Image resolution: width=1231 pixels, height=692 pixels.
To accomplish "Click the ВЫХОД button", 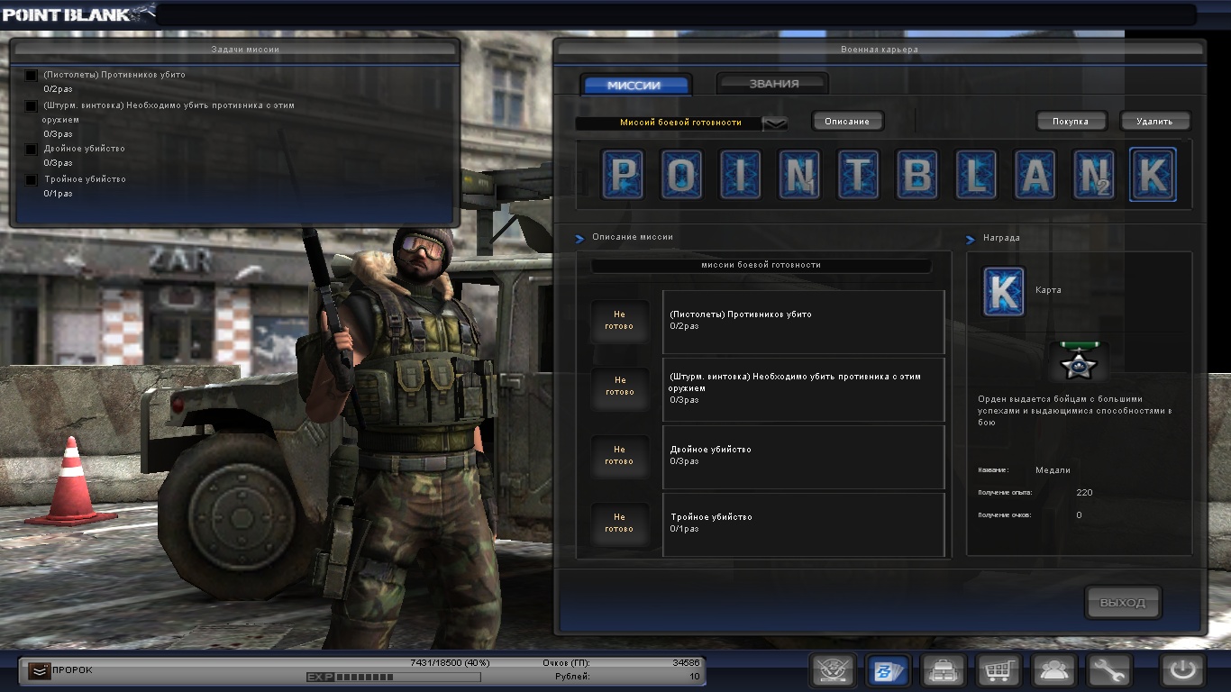I will [x=1123, y=603].
